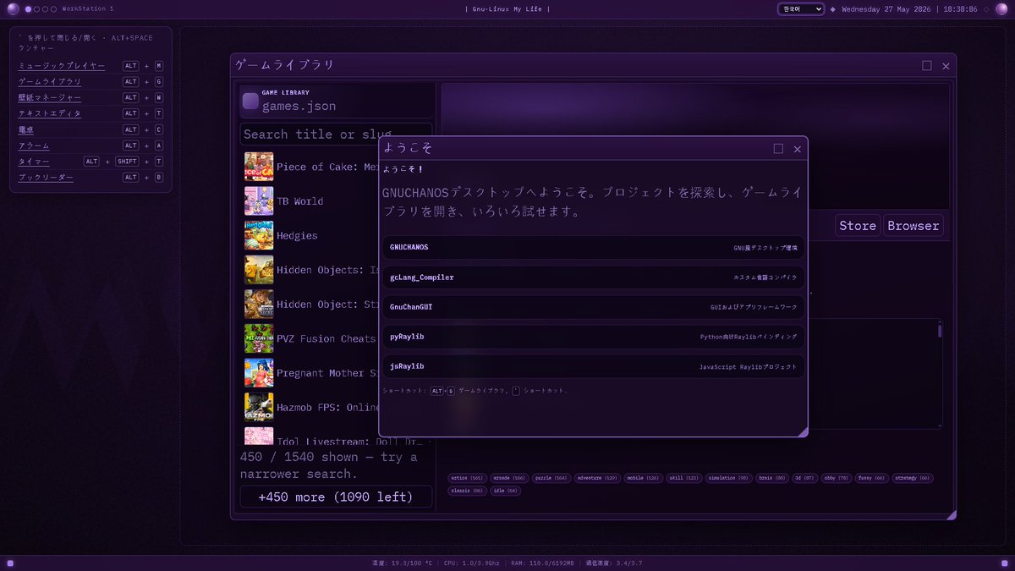
Task: Filter by simulation (98) tag
Action: pyautogui.click(x=729, y=478)
